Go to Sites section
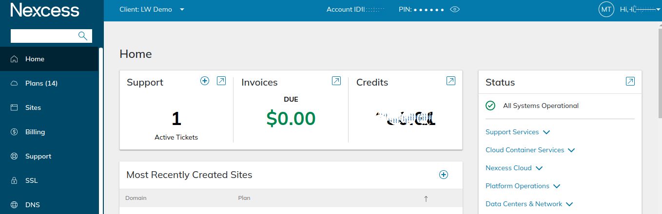The height and width of the screenshot is (214, 662). click(49, 107)
